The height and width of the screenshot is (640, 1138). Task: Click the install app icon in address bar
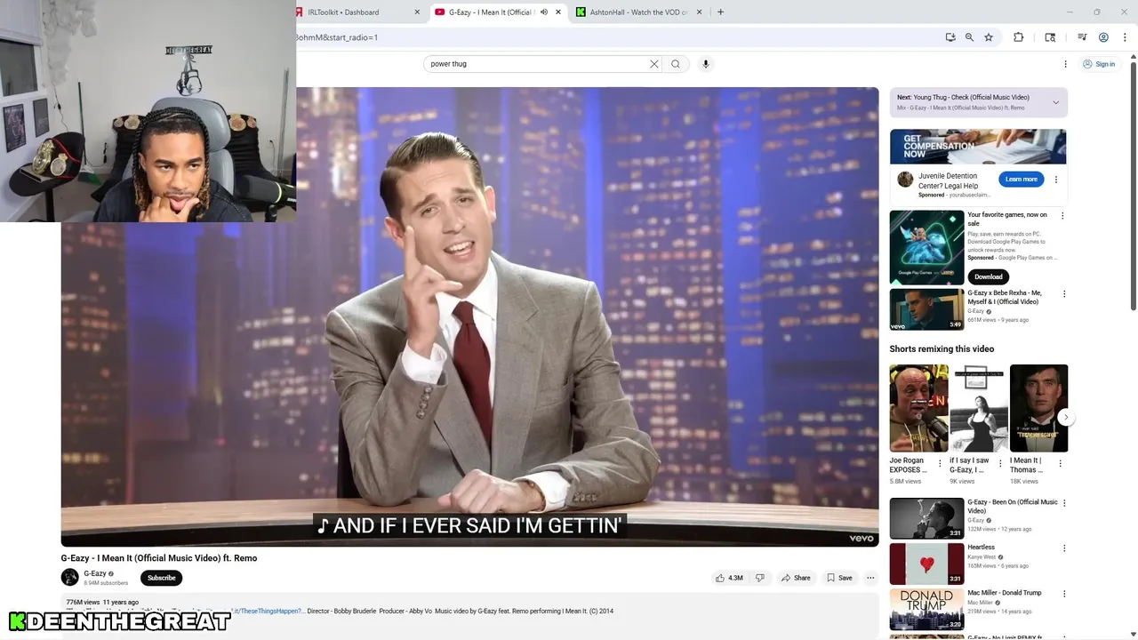(x=950, y=37)
